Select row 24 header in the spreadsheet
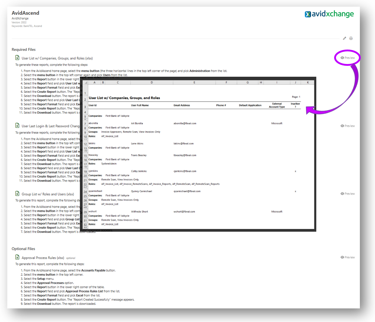 [x=85, y=192]
